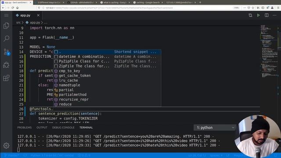Screen dimensions: 281x158
Task: Choose the datetime snippet suggestion
Action: point(107,57)
